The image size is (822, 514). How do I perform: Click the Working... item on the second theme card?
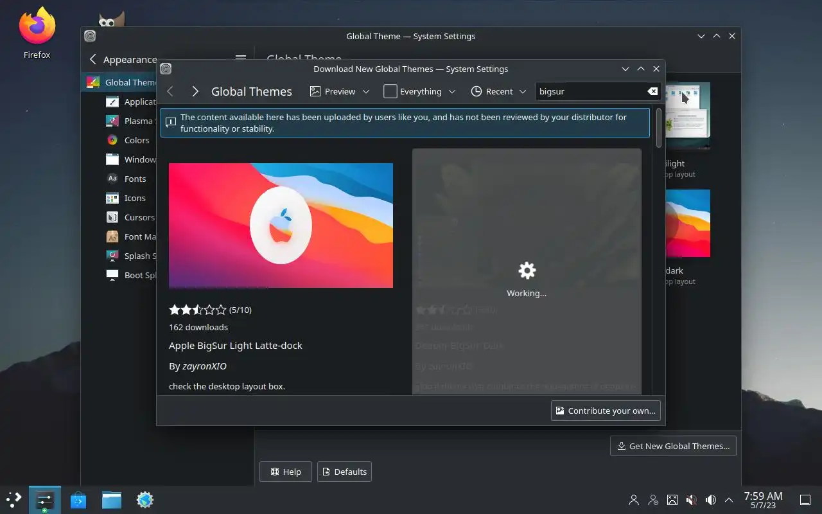click(x=527, y=279)
